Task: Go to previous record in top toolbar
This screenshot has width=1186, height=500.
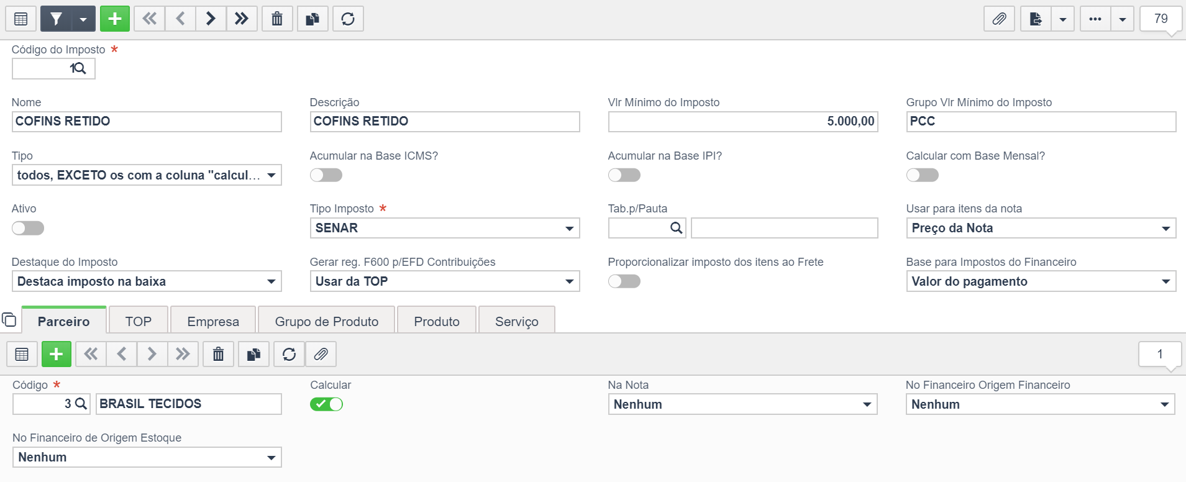Action: click(x=181, y=19)
